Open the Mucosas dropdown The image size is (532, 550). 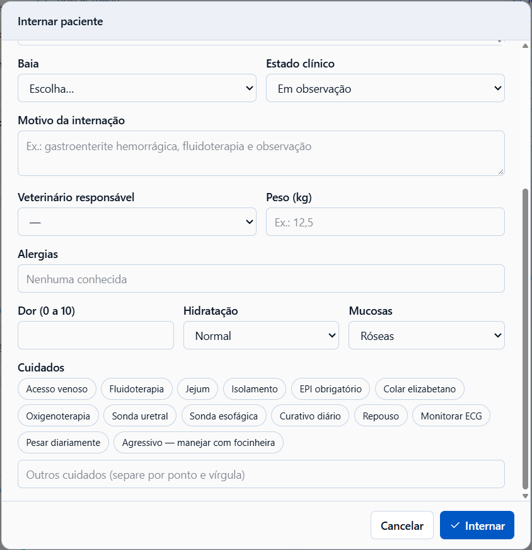[x=427, y=336]
